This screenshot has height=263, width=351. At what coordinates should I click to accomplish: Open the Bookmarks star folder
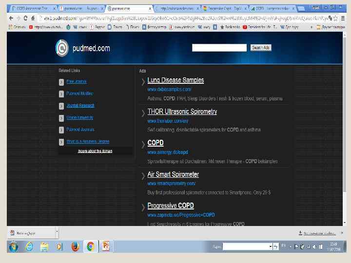230,27
